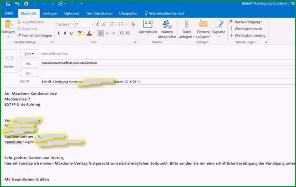Apply red font color
The width and height of the screenshot is (296, 187).
89,33
